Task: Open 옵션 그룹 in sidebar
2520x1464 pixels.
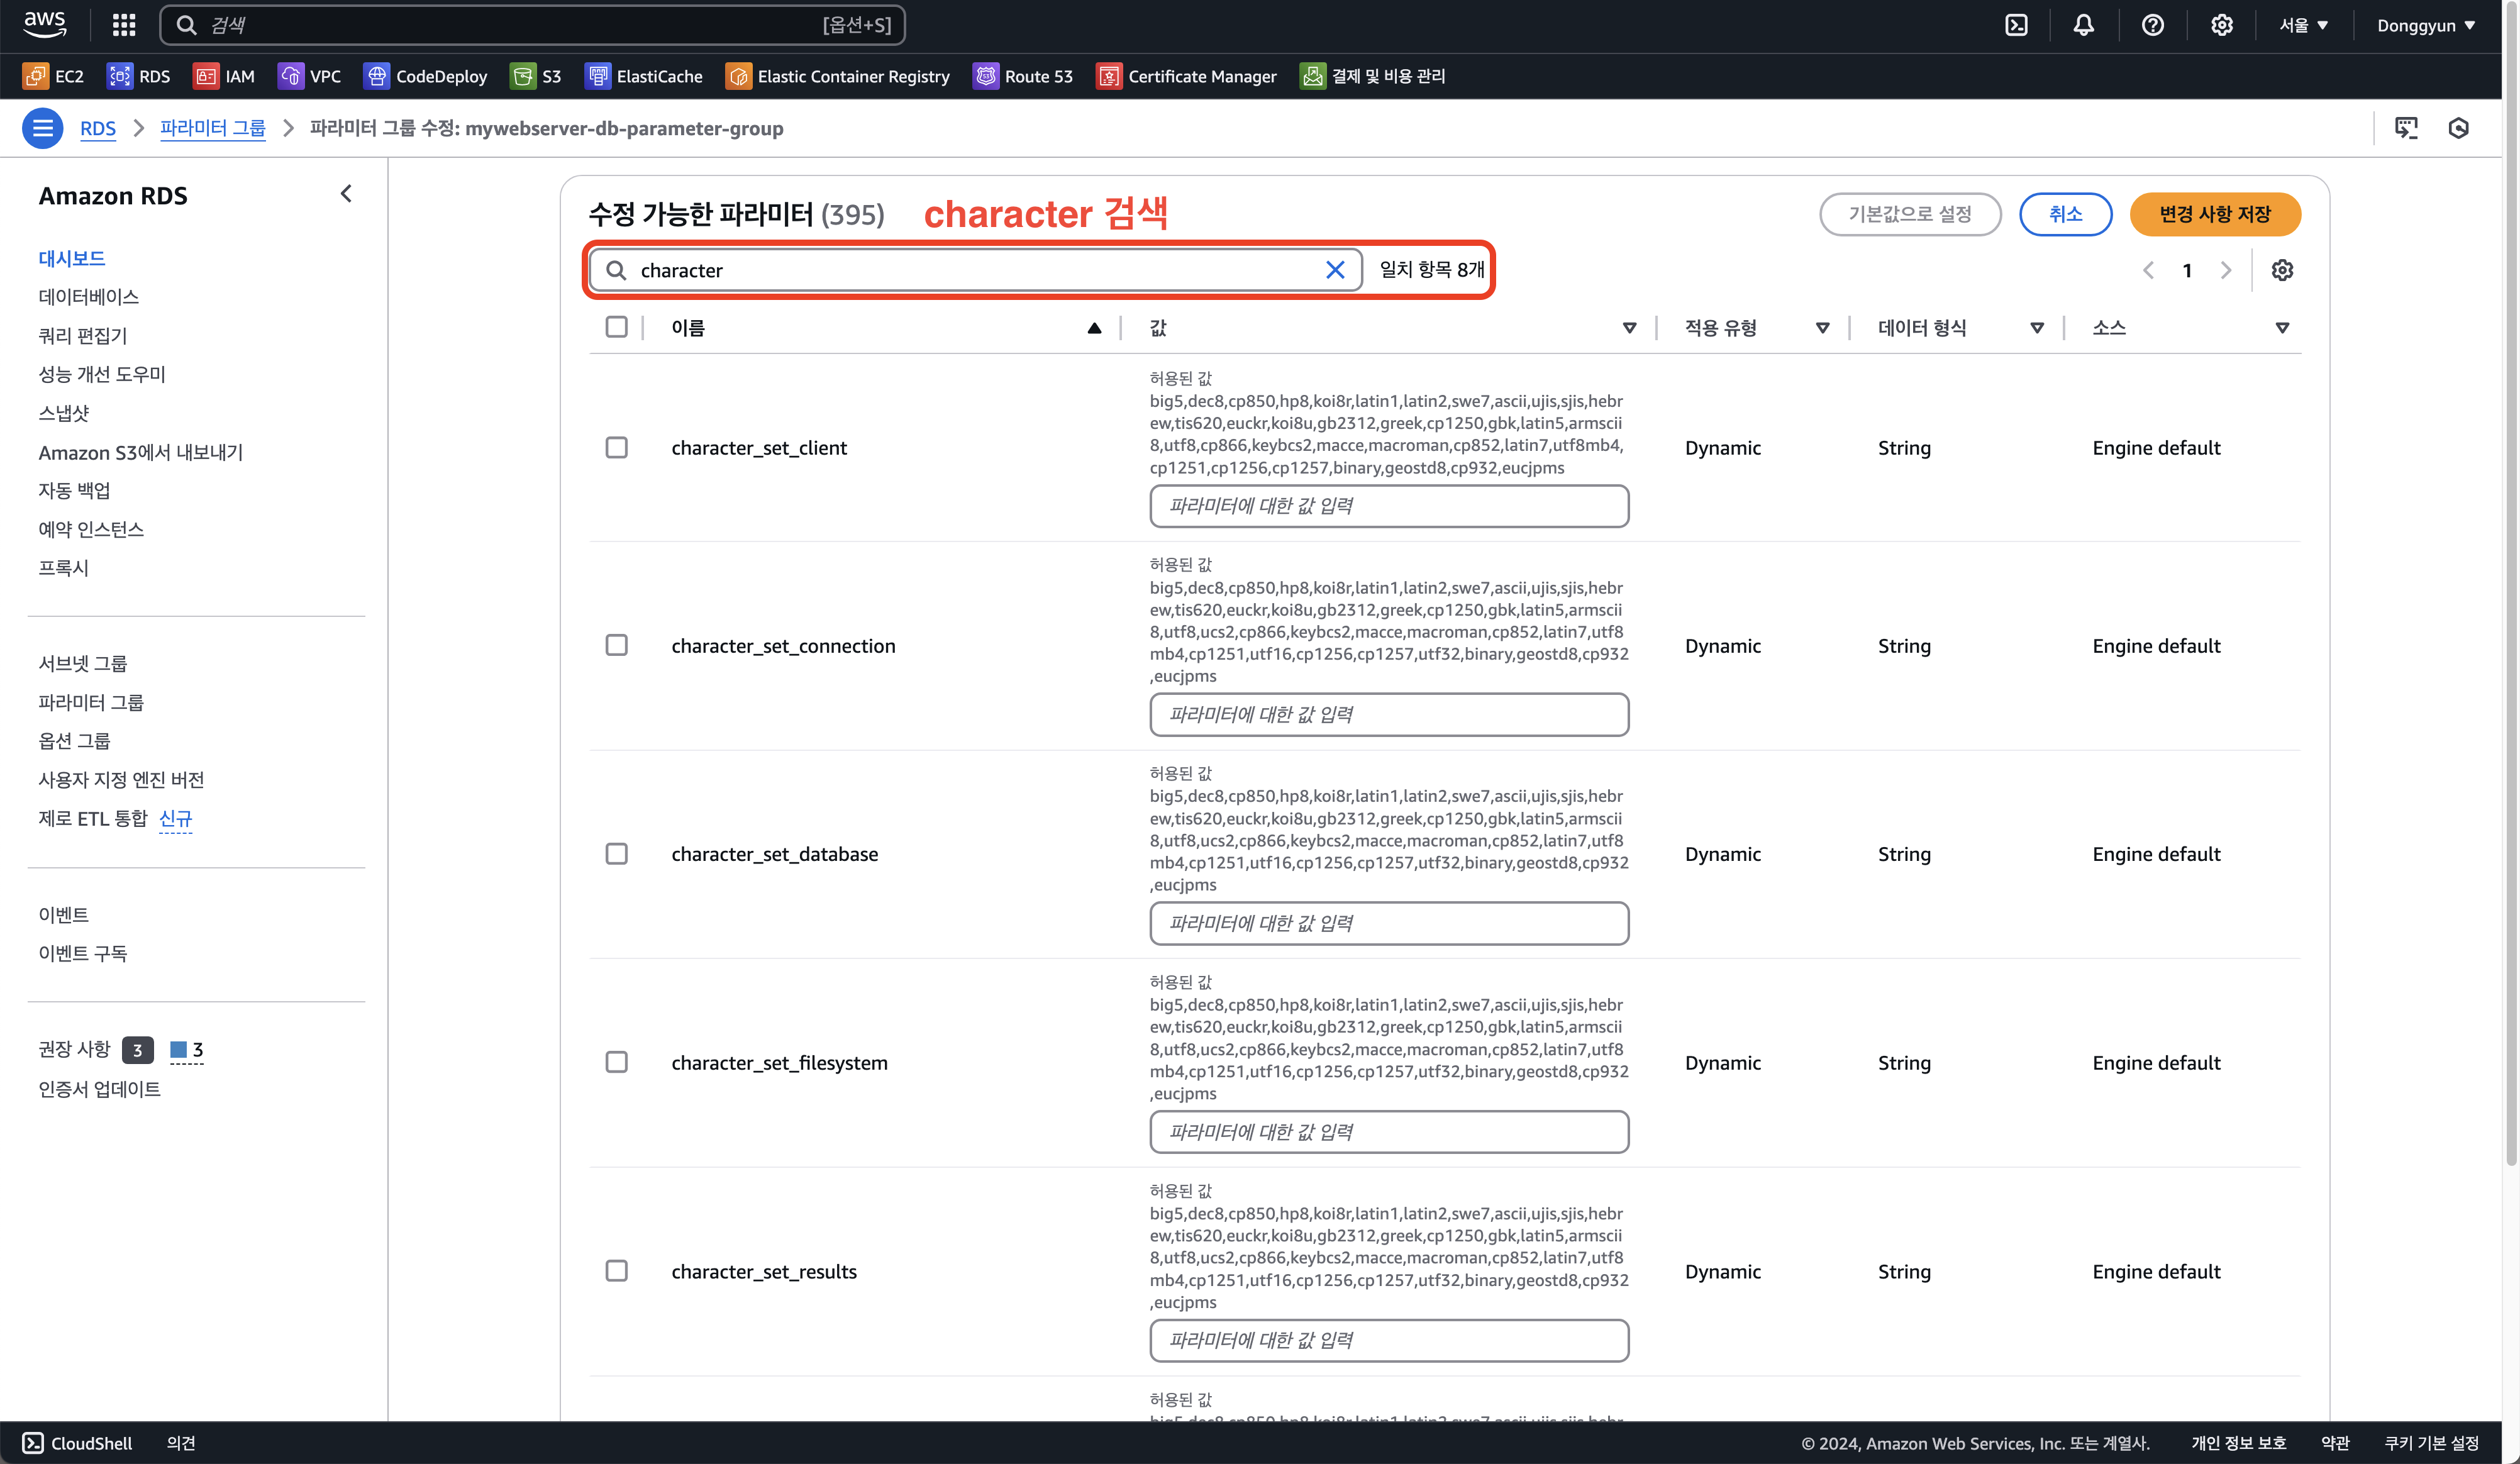Action: click(75, 741)
